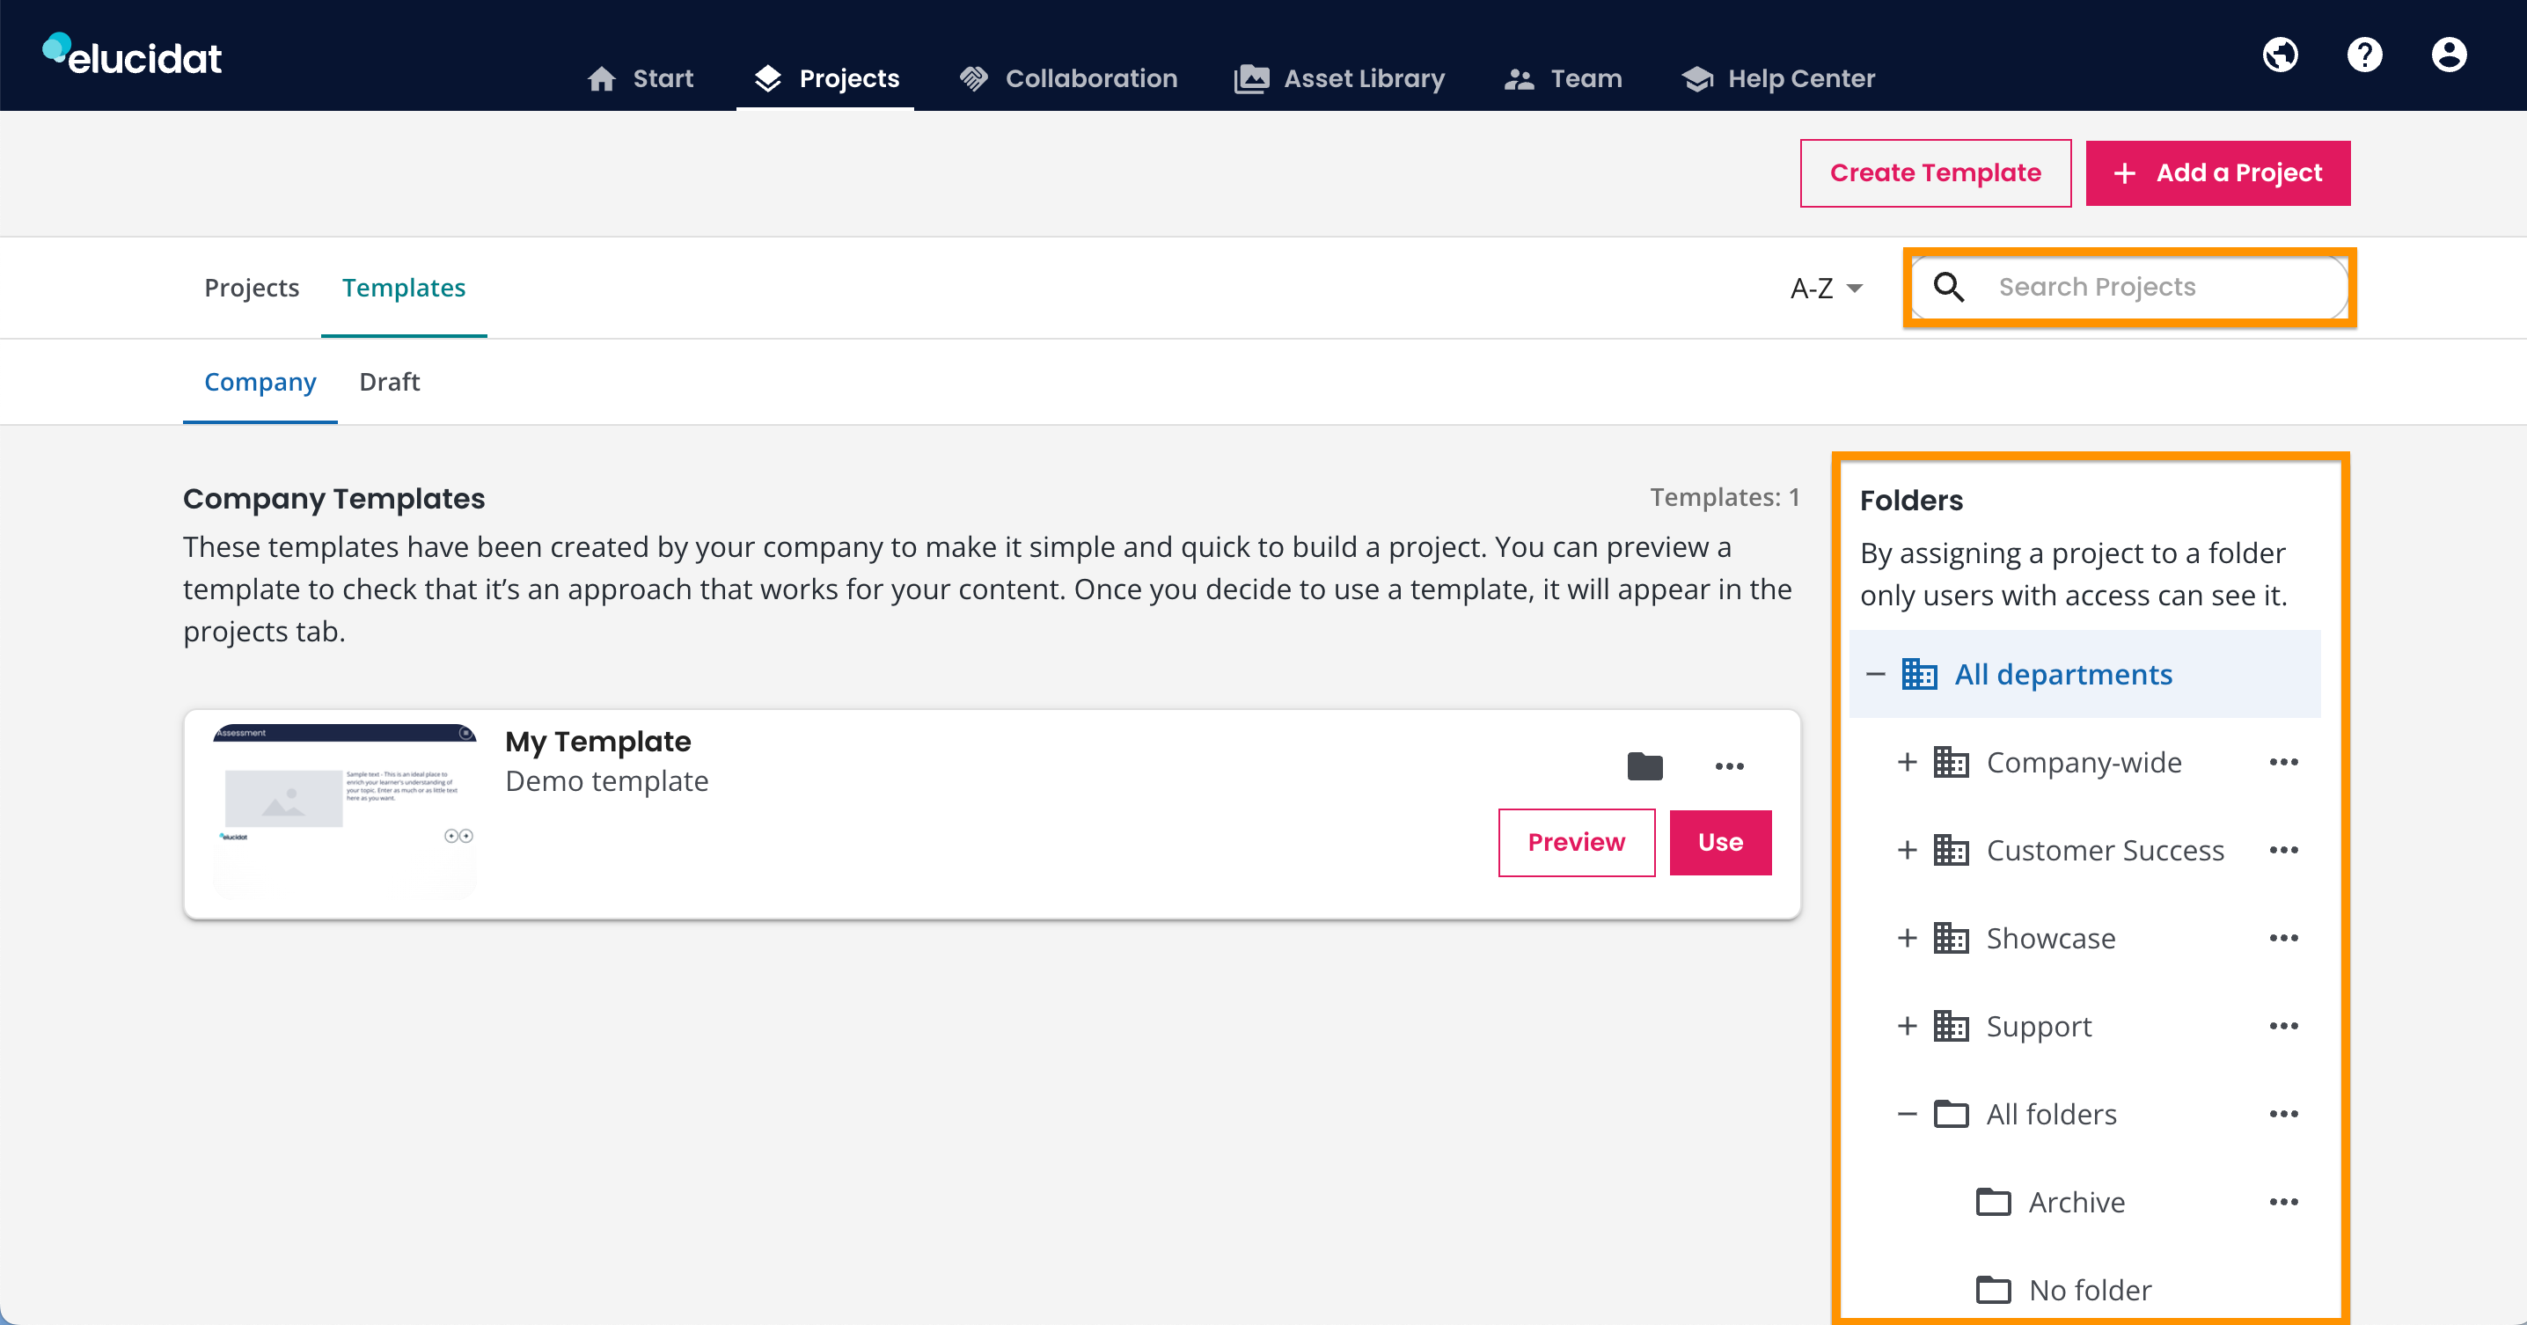Click the folder icon on My Template

coord(1645,766)
